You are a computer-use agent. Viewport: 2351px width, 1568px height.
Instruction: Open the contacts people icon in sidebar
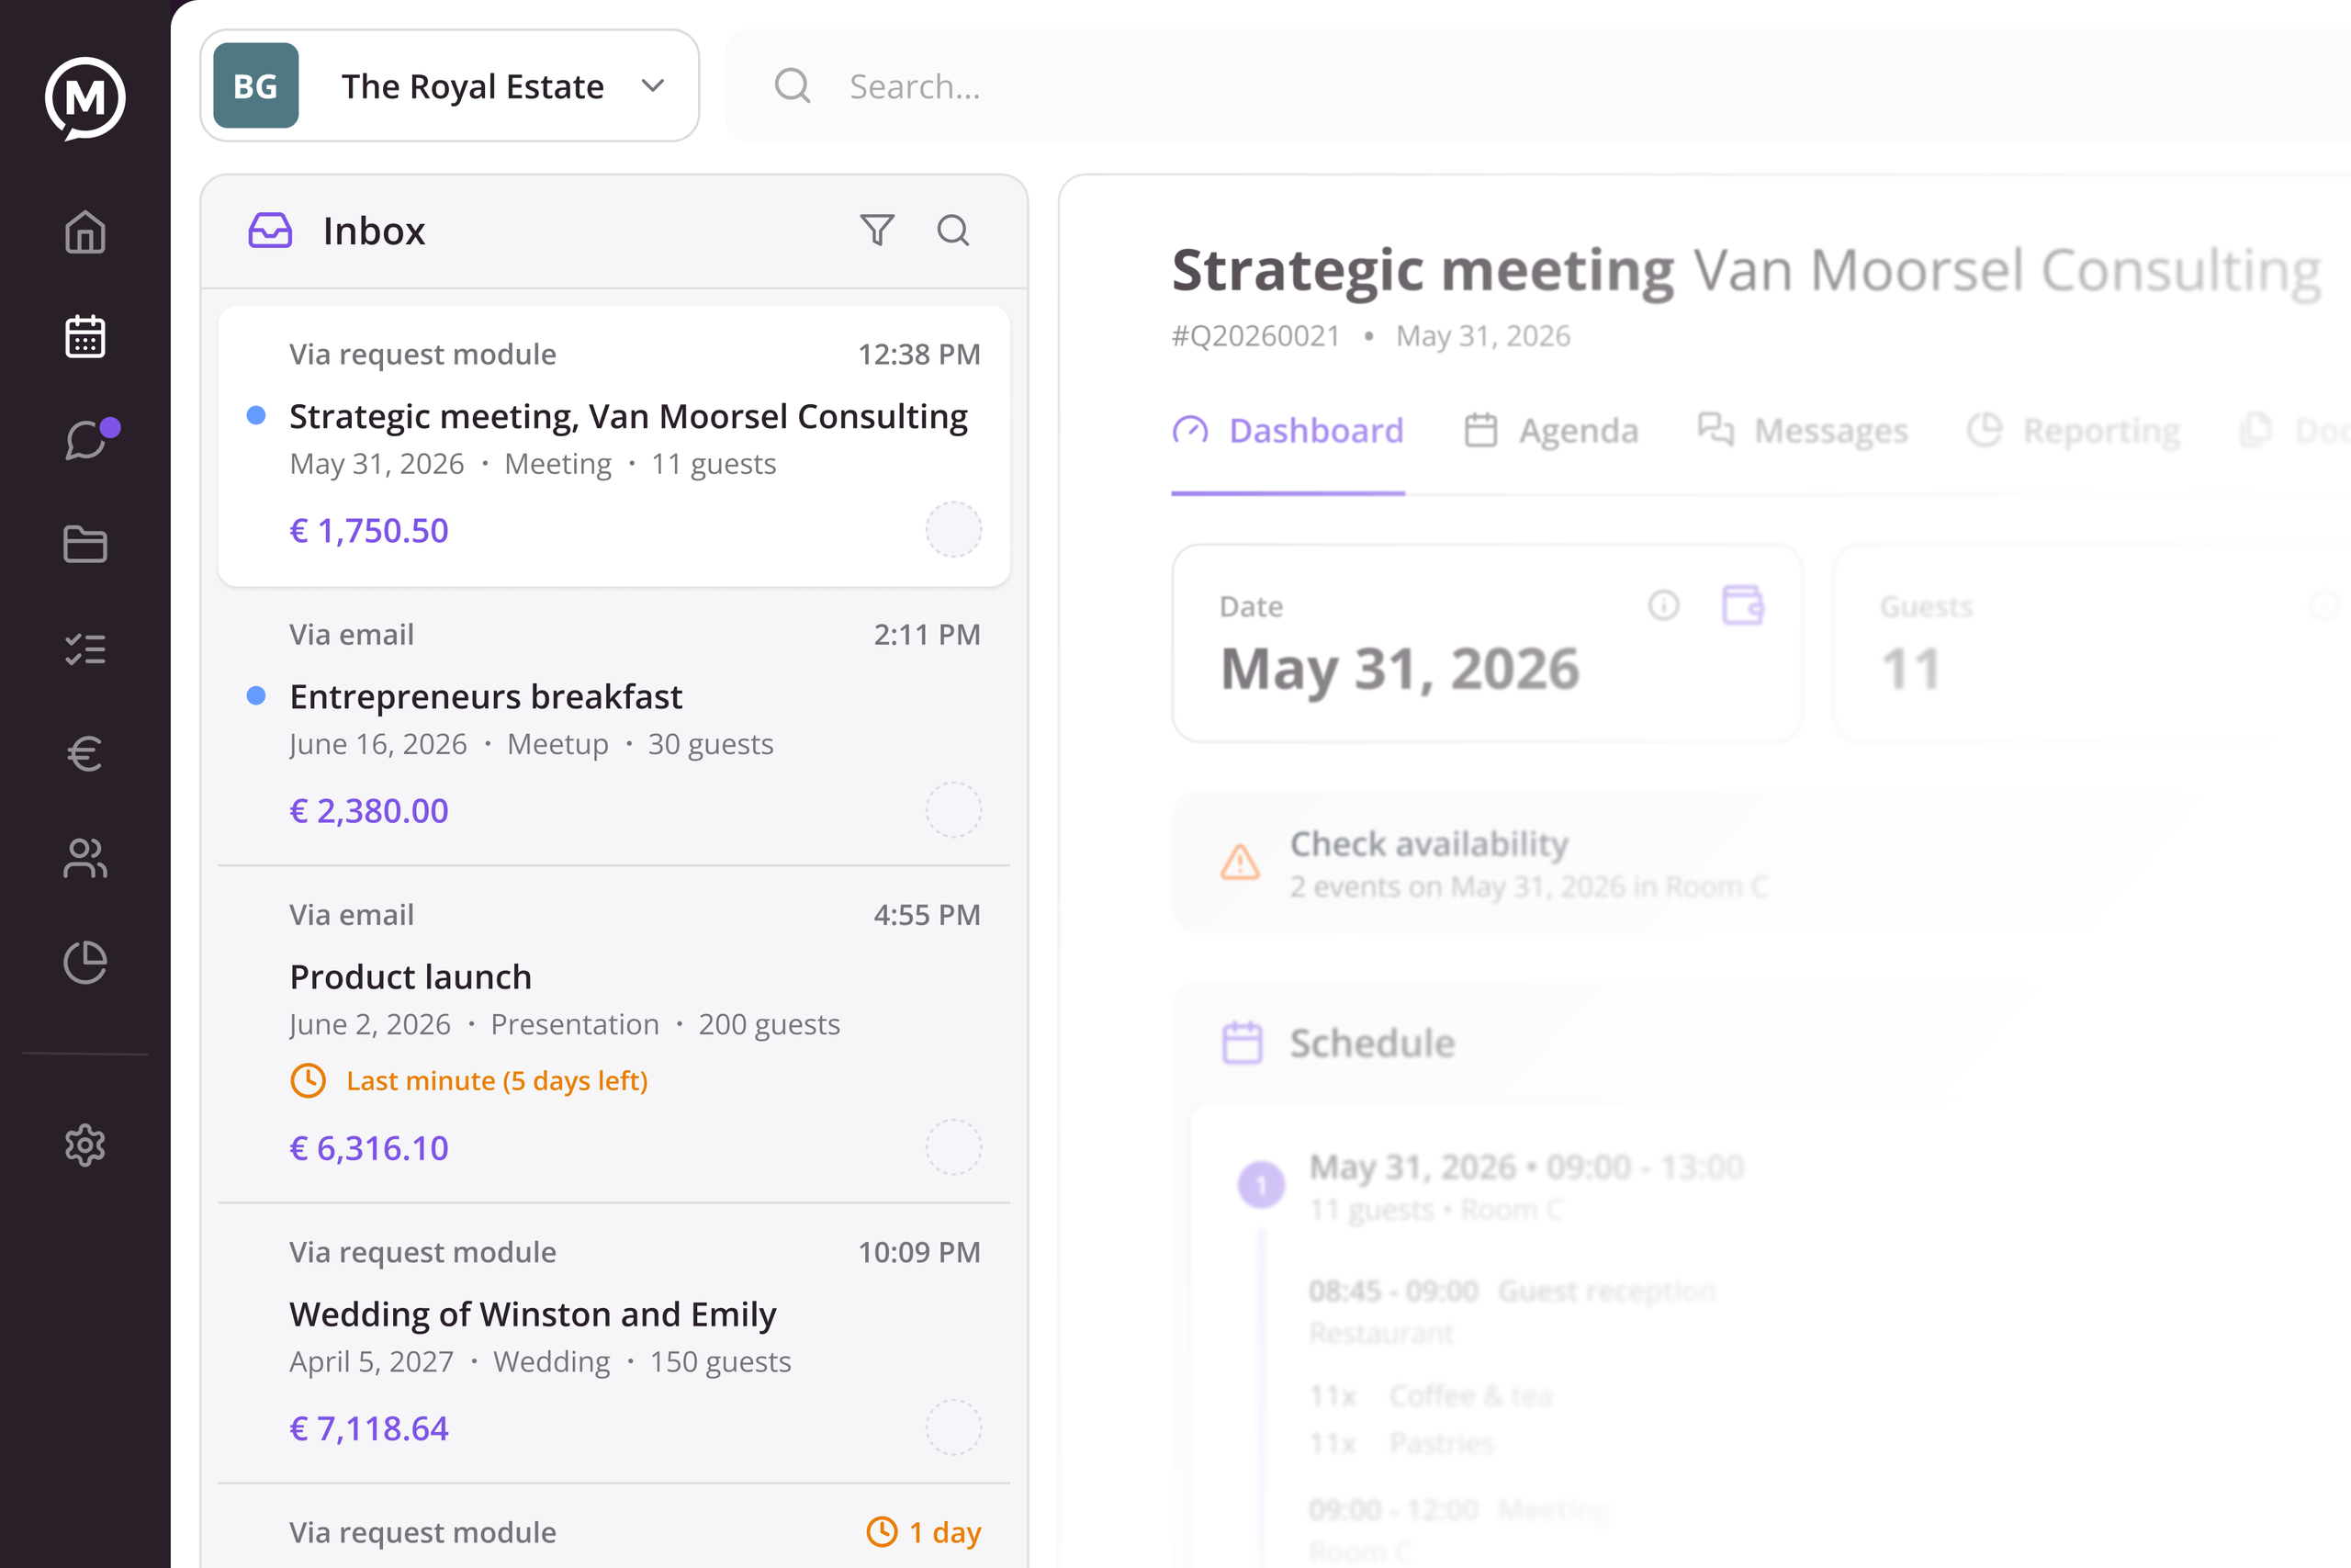click(x=85, y=858)
